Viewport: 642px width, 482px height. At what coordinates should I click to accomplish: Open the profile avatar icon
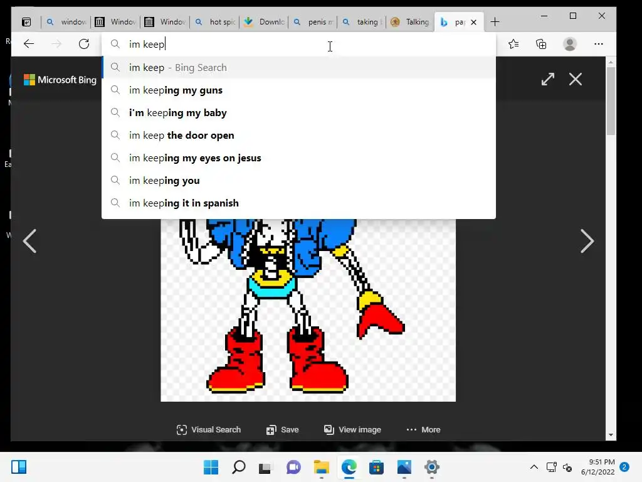click(x=569, y=44)
